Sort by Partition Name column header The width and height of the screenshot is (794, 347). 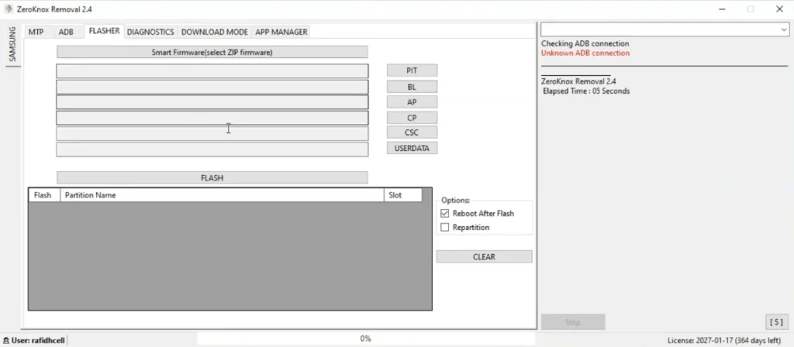222,195
